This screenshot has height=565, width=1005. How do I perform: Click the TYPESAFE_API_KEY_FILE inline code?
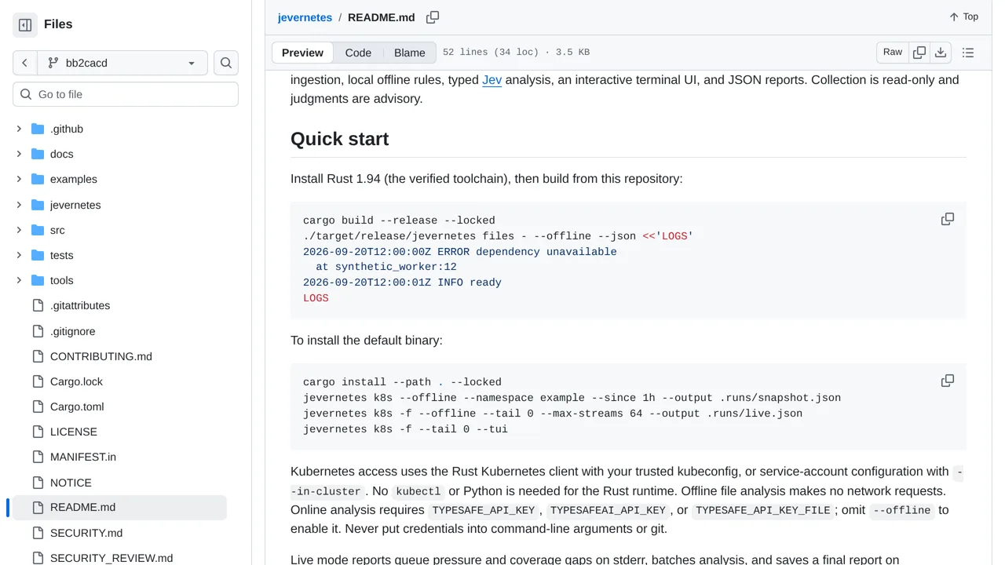(x=762, y=510)
